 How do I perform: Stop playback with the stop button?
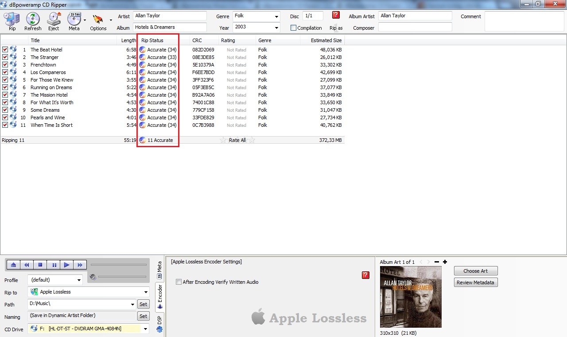[x=40, y=265]
